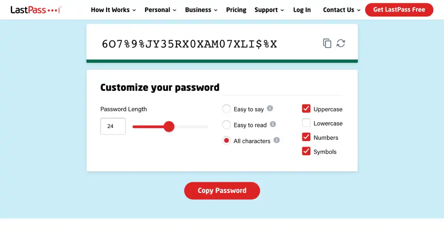Expand the Business dropdown menu

pyautogui.click(x=201, y=10)
